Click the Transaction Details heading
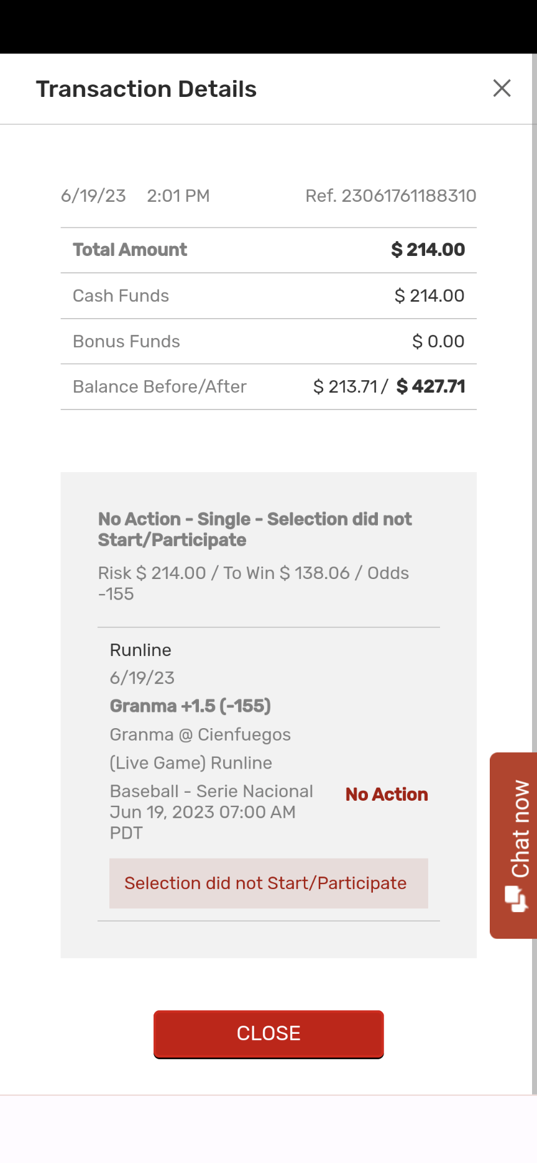The width and height of the screenshot is (537, 1163). tap(146, 89)
